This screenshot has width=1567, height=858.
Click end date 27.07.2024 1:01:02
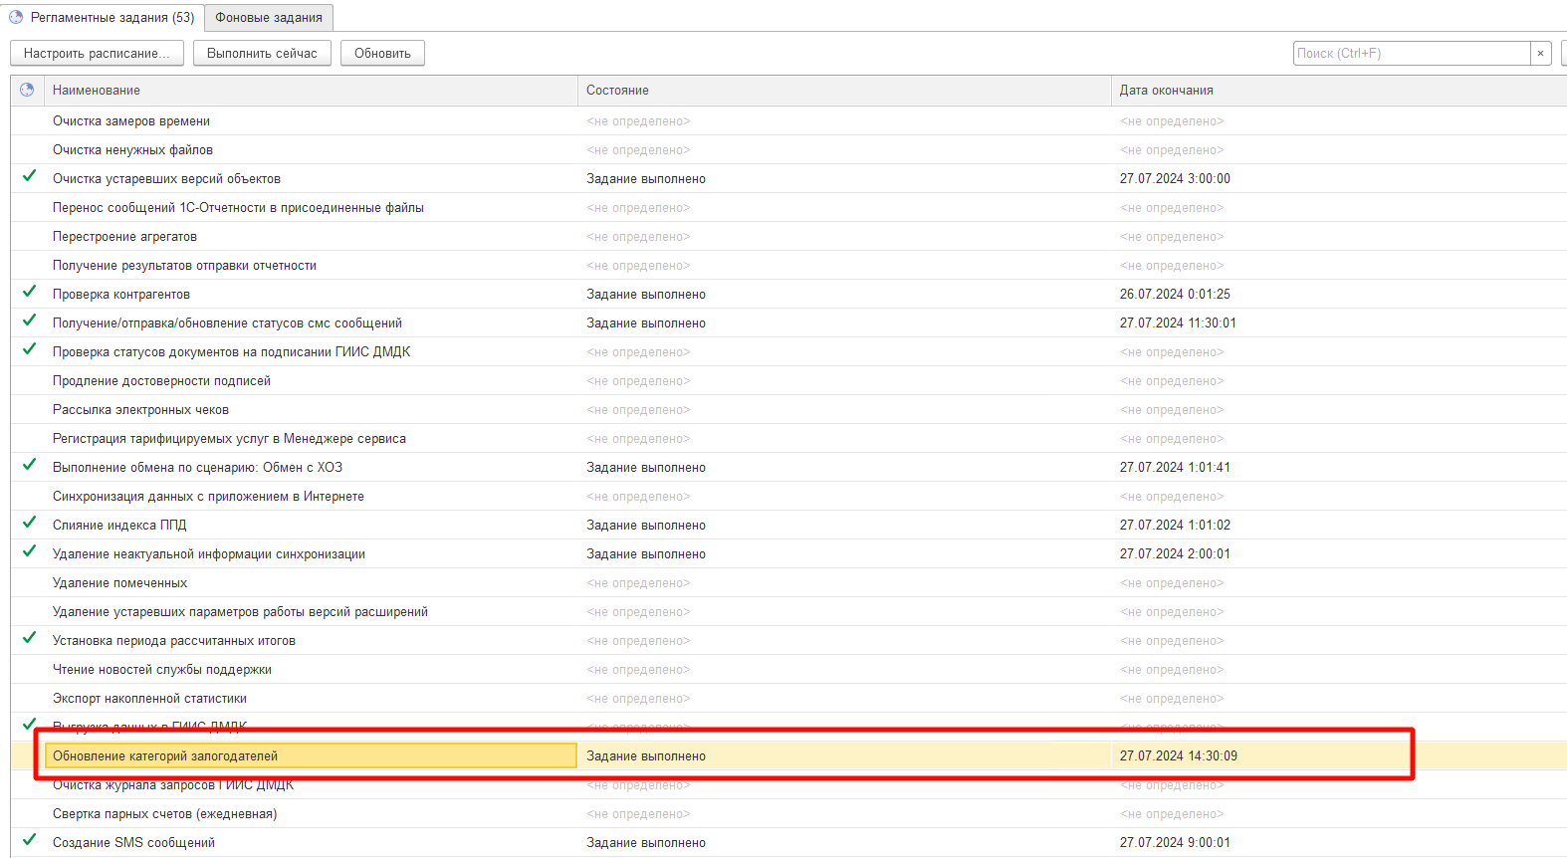click(1175, 525)
